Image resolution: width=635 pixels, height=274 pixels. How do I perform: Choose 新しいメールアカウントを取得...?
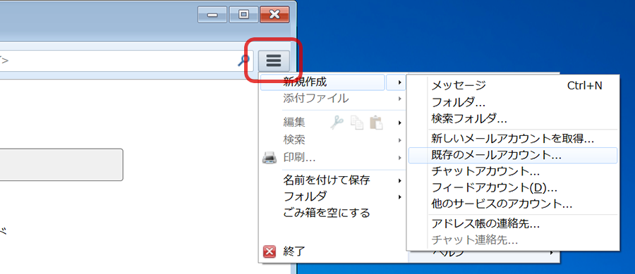click(x=513, y=139)
